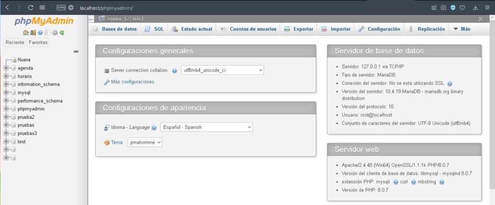Click the link chain icon in sidebar
The height and width of the screenshot is (205, 495).
pyautogui.click(x=76, y=51)
